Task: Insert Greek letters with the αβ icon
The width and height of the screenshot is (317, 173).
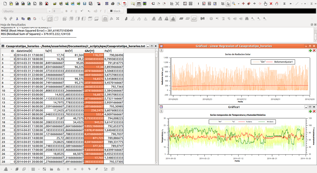Action: click(96, 11)
